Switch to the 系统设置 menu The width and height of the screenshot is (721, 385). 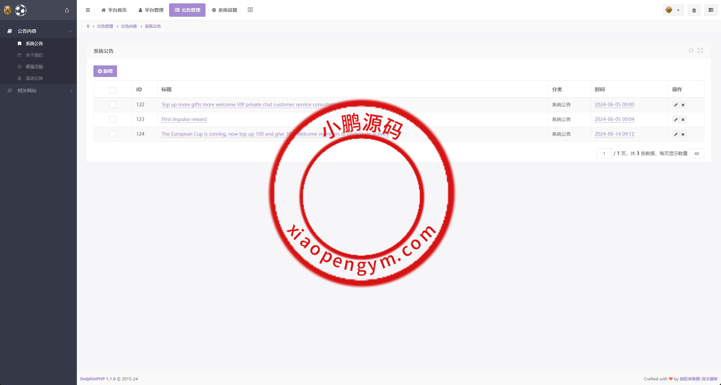[224, 10]
